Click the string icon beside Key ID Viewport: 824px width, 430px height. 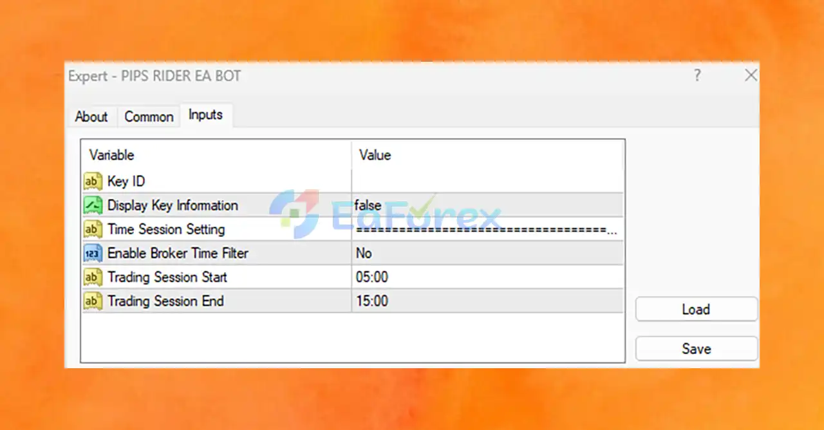coord(93,182)
